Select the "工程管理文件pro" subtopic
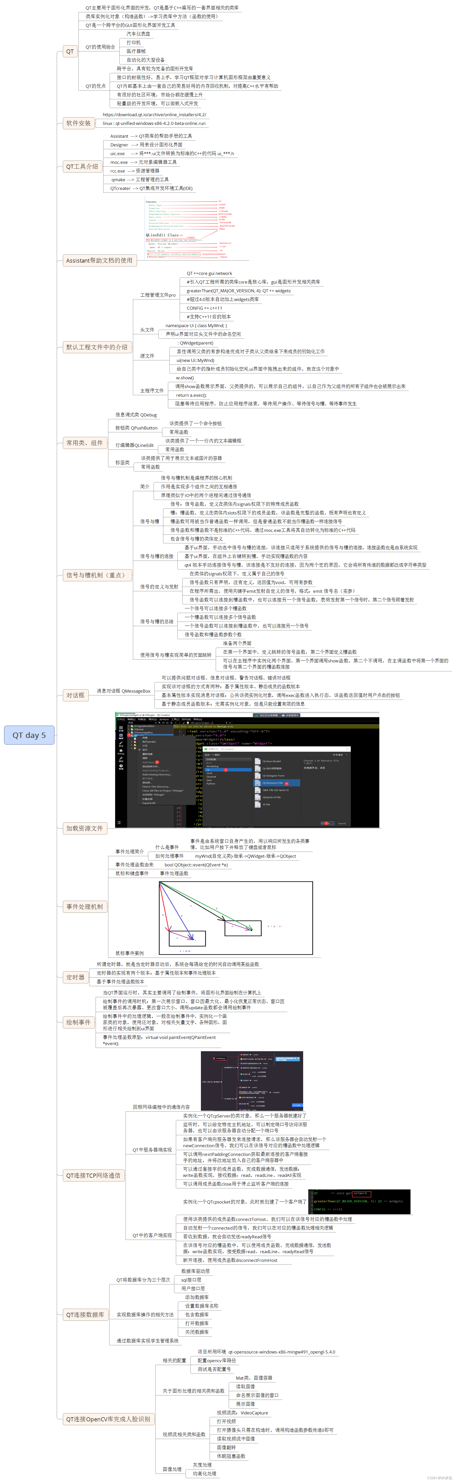The height and width of the screenshot is (1482, 456). tap(158, 295)
